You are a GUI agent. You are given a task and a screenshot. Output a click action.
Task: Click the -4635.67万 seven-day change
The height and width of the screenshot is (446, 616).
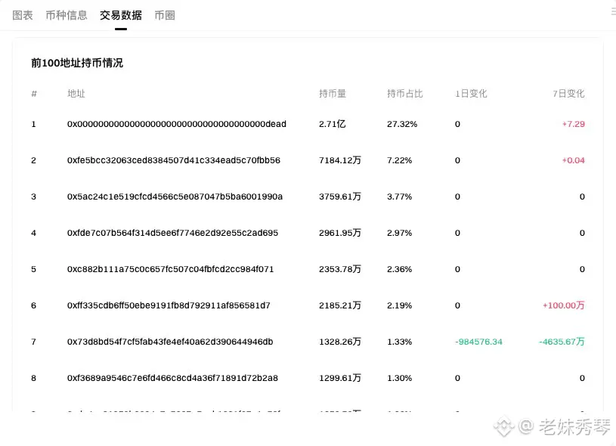pos(562,342)
